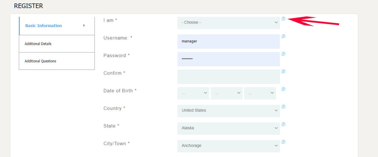Click the REGISTER page heading
Image resolution: width=378 pixels, height=157 pixels.
28,6
